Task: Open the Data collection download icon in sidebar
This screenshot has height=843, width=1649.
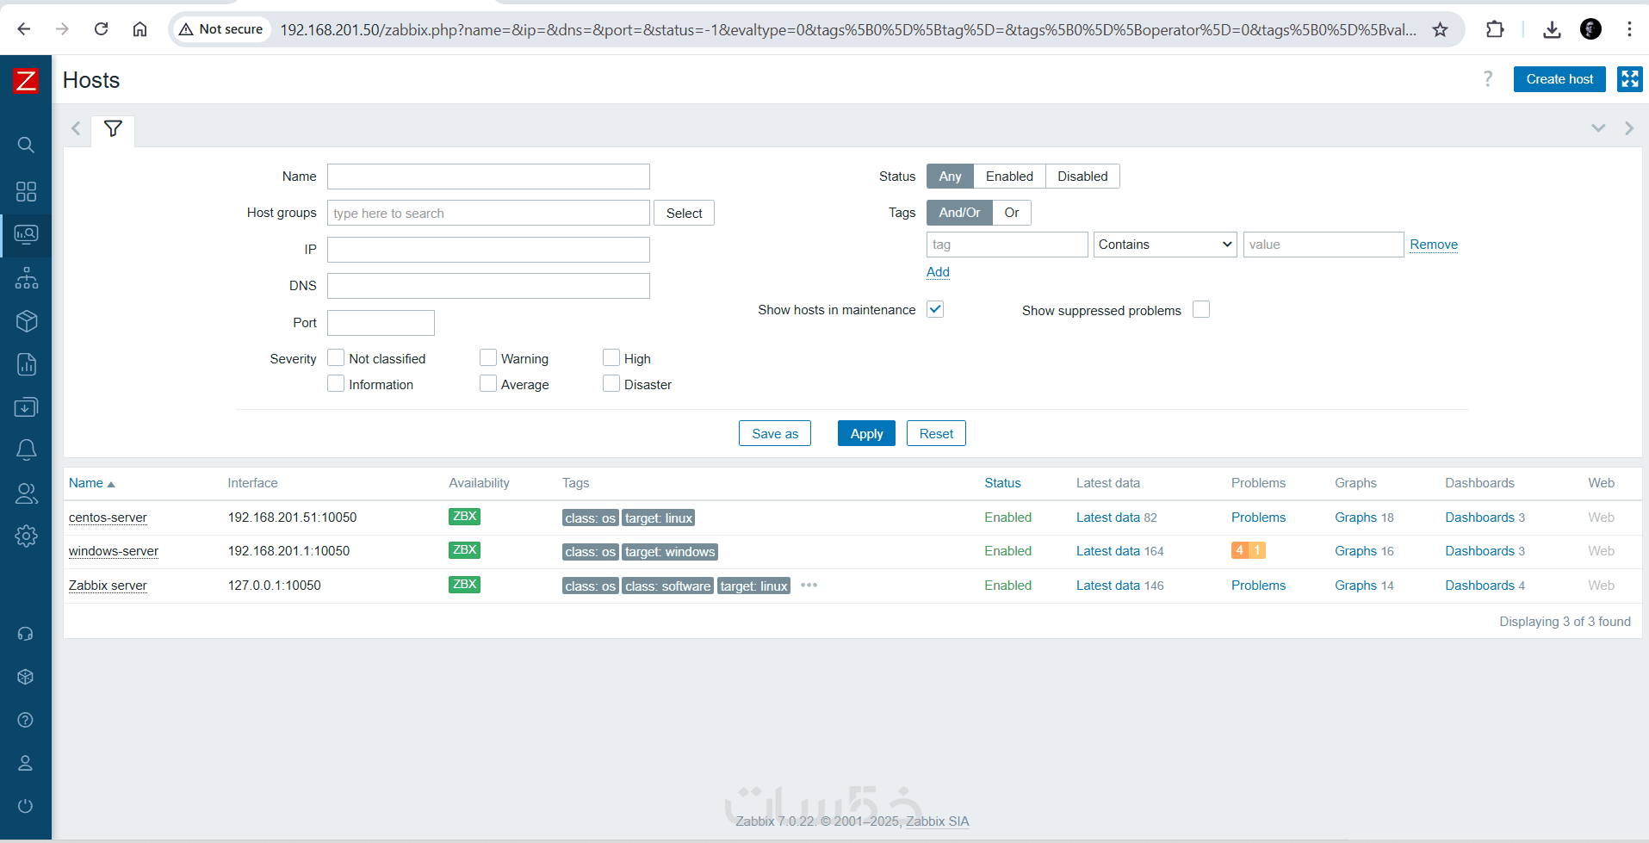Action: coord(26,407)
